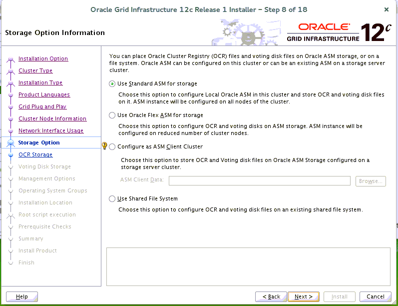Click the Cancel button
The image size is (398, 306).
[x=376, y=296]
